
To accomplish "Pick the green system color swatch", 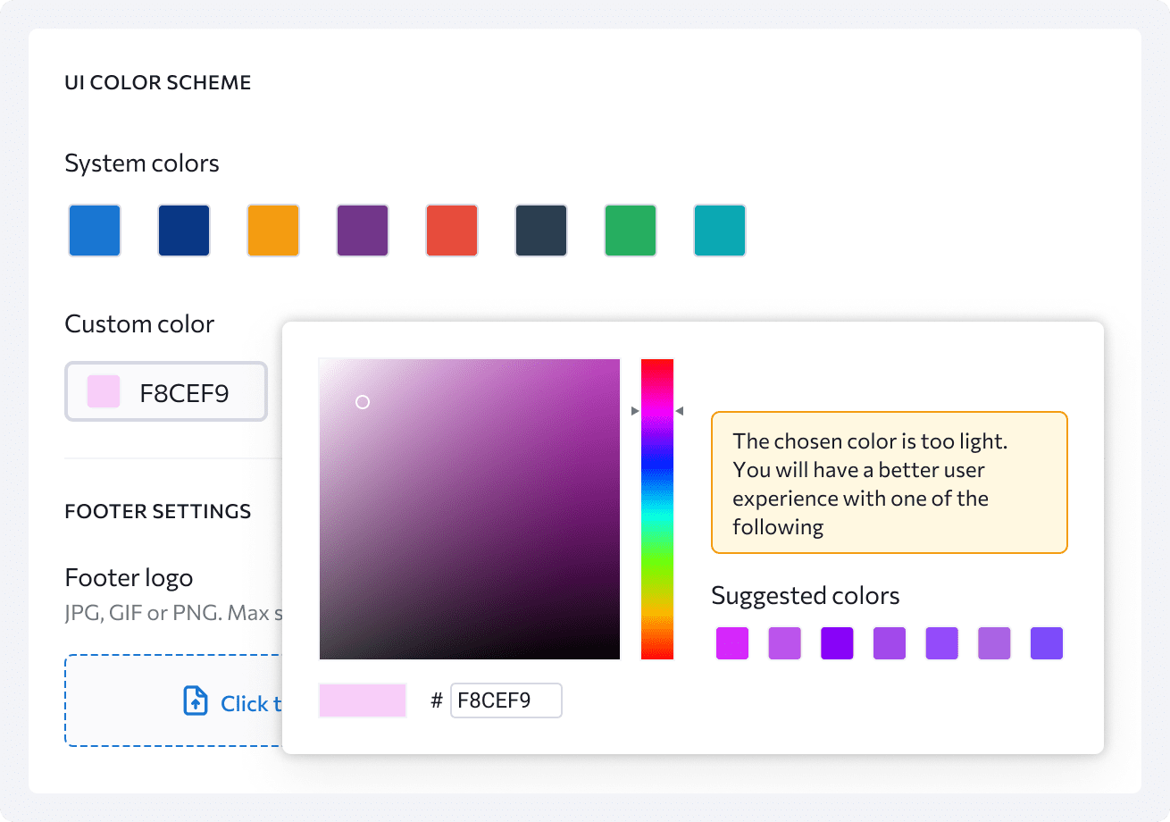I will coord(631,231).
